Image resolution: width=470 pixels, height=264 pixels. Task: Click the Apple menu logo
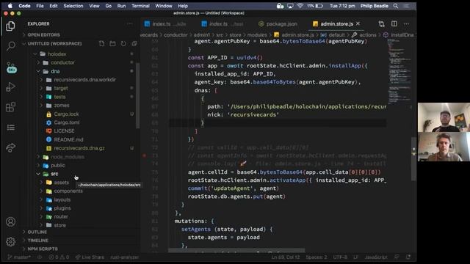[x=10, y=6]
